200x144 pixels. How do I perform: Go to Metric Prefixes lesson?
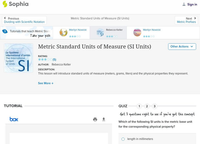186,22
